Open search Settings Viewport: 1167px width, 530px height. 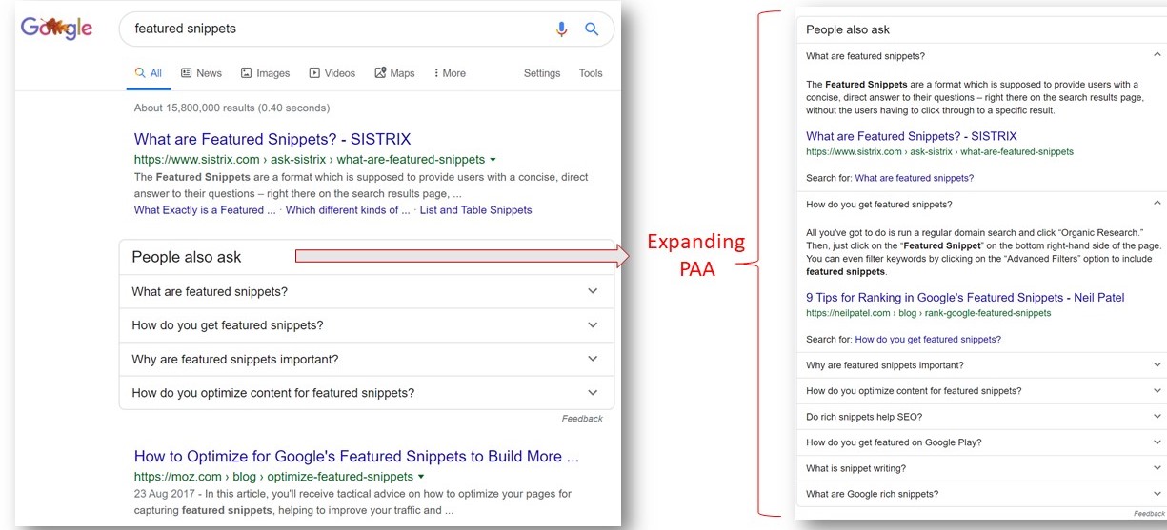542,73
